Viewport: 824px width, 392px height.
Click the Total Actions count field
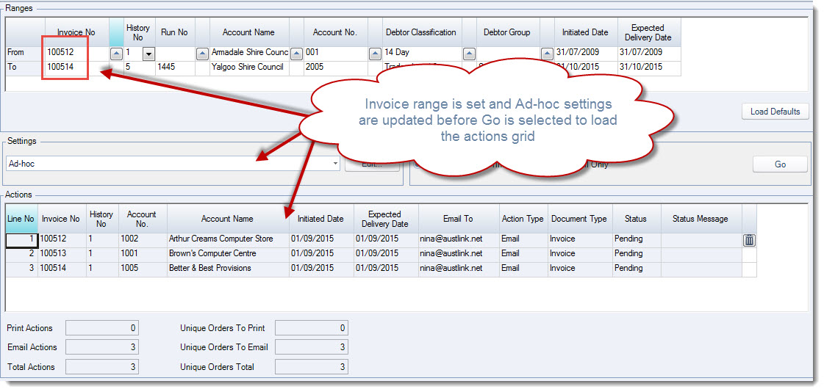tap(102, 367)
